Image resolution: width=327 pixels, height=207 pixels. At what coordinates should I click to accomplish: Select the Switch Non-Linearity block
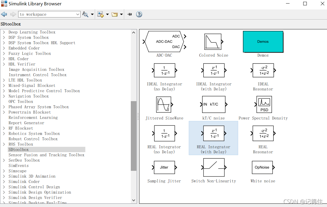pos(214,168)
